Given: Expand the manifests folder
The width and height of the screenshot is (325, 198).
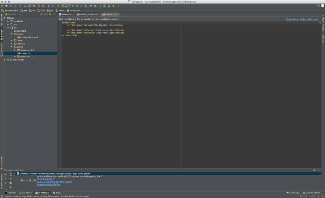Looking at the screenshot, I should [x=8, y=21].
